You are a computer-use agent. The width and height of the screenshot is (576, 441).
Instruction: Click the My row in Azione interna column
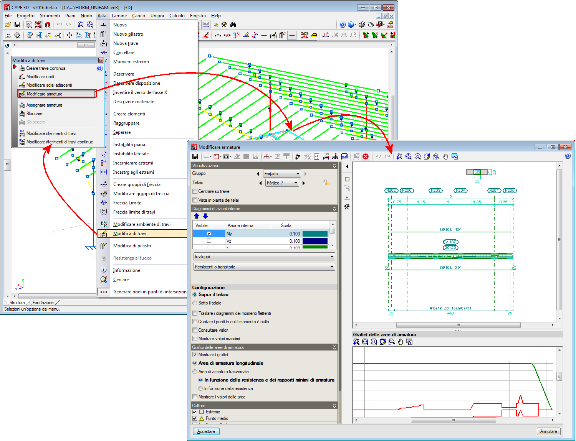click(x=248, y=234)
